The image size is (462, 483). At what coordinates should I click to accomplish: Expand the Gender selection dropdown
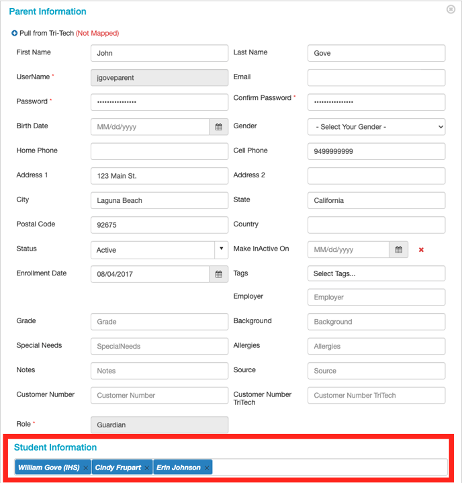[x=376, y=127]
